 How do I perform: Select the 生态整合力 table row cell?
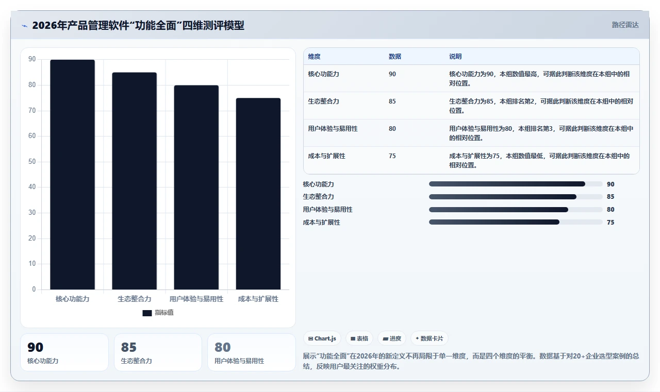[x=323, y=101]
